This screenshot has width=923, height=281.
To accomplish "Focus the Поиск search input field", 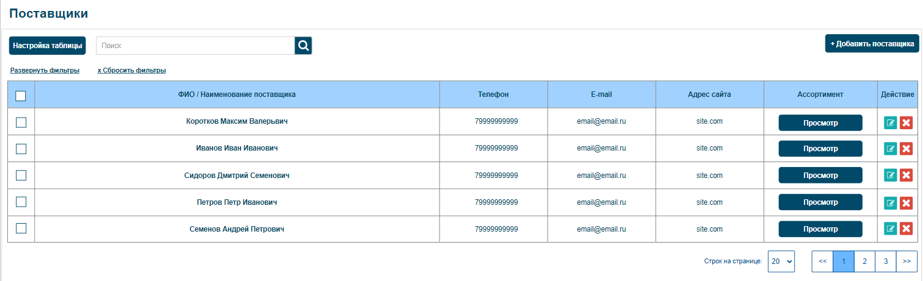I will pos(195,46).
